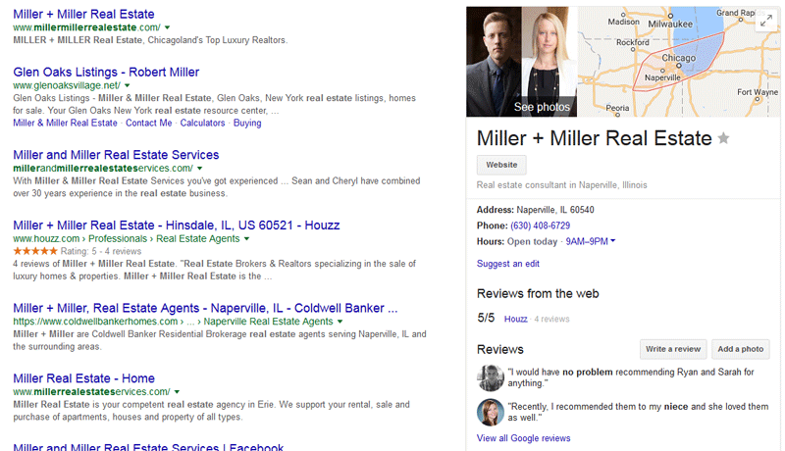Expand the map with the fullscreen arrows icon
Viewport: 785px width, 451px height.
[x=766, y=21]
